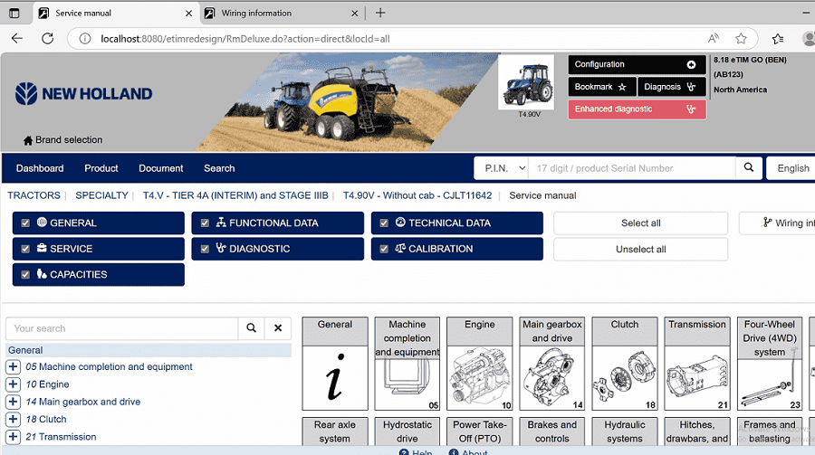Disable the CALIBRATION checkbox
Screen dimensions: 815x455
click(384, 249)
